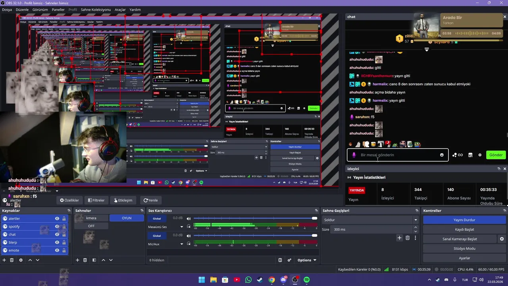Hide the alertler source
This screenshot has width=508, height=286.
pos(57,218)
